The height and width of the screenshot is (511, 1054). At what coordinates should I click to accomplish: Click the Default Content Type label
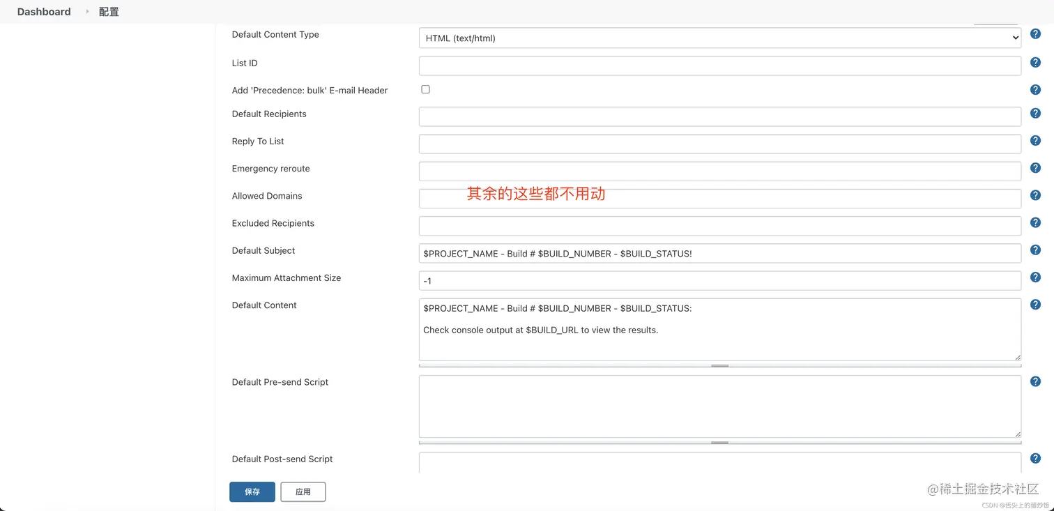(275, 34)
